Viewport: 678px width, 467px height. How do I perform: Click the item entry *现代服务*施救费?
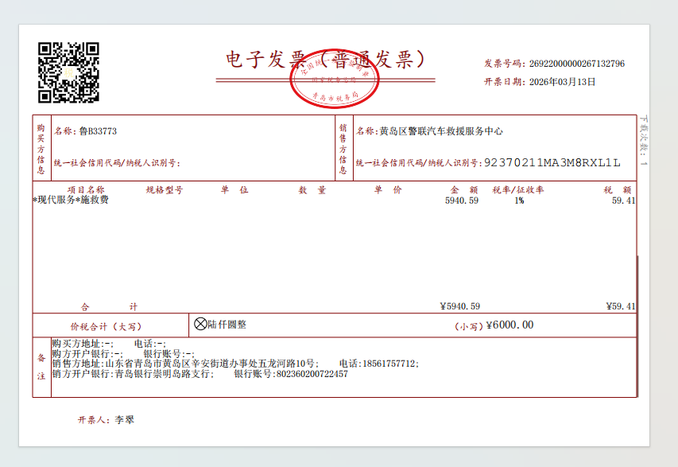[x=71, y=200]
